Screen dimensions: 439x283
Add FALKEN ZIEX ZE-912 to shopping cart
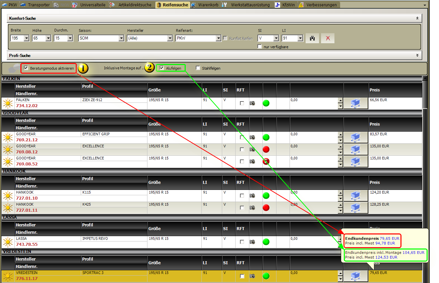(356, 103)
